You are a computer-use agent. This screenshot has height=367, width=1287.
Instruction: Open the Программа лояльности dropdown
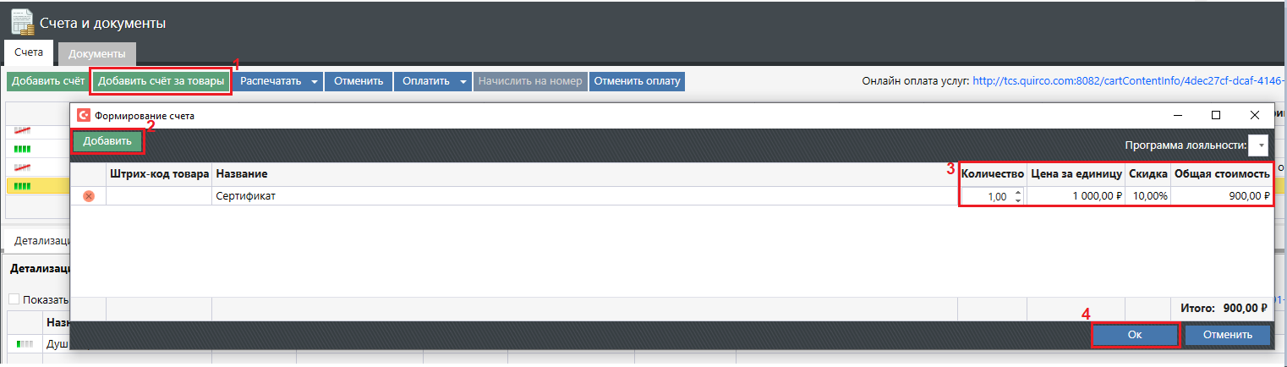[x=1258, y=145]
